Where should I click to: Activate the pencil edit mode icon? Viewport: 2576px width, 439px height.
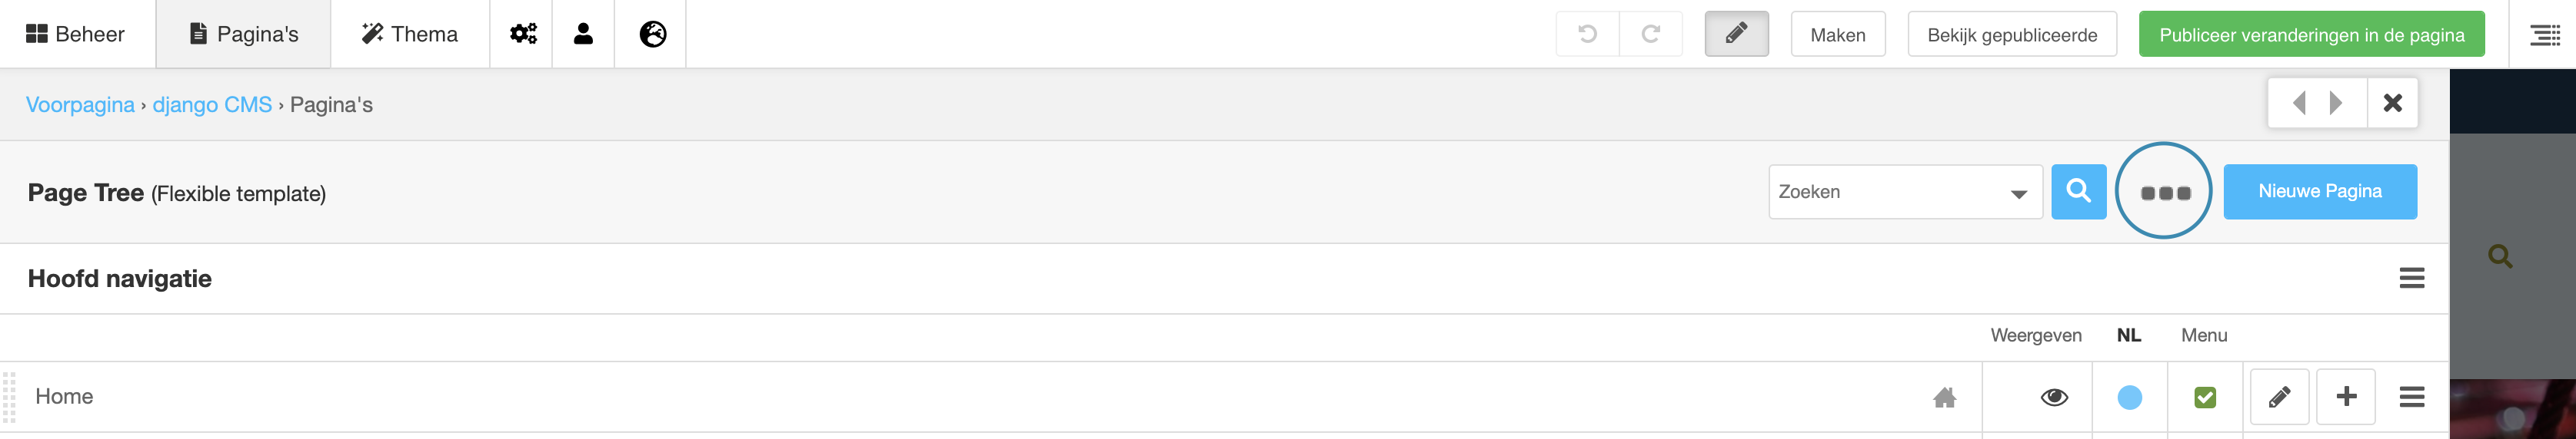1736,34
